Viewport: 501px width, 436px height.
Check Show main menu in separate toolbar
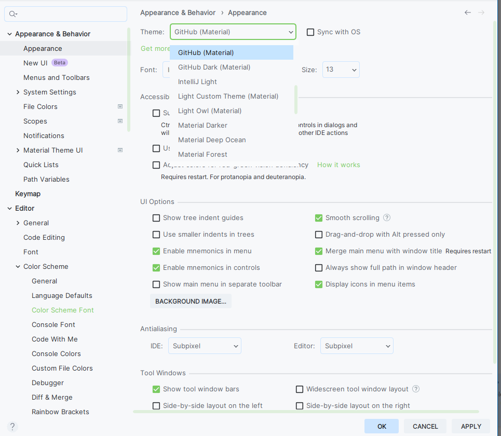point(156,284)
